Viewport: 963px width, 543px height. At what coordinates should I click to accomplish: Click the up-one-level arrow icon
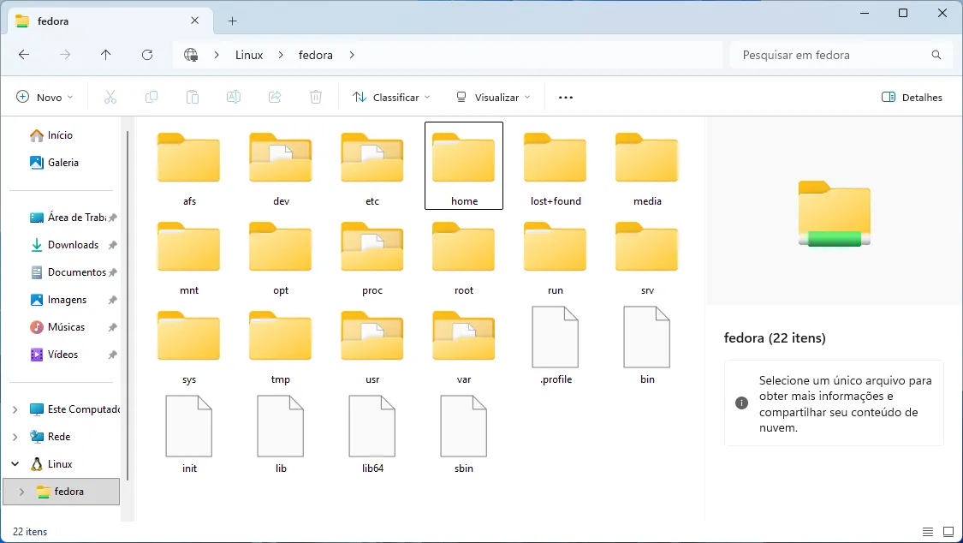coord(105,54)
